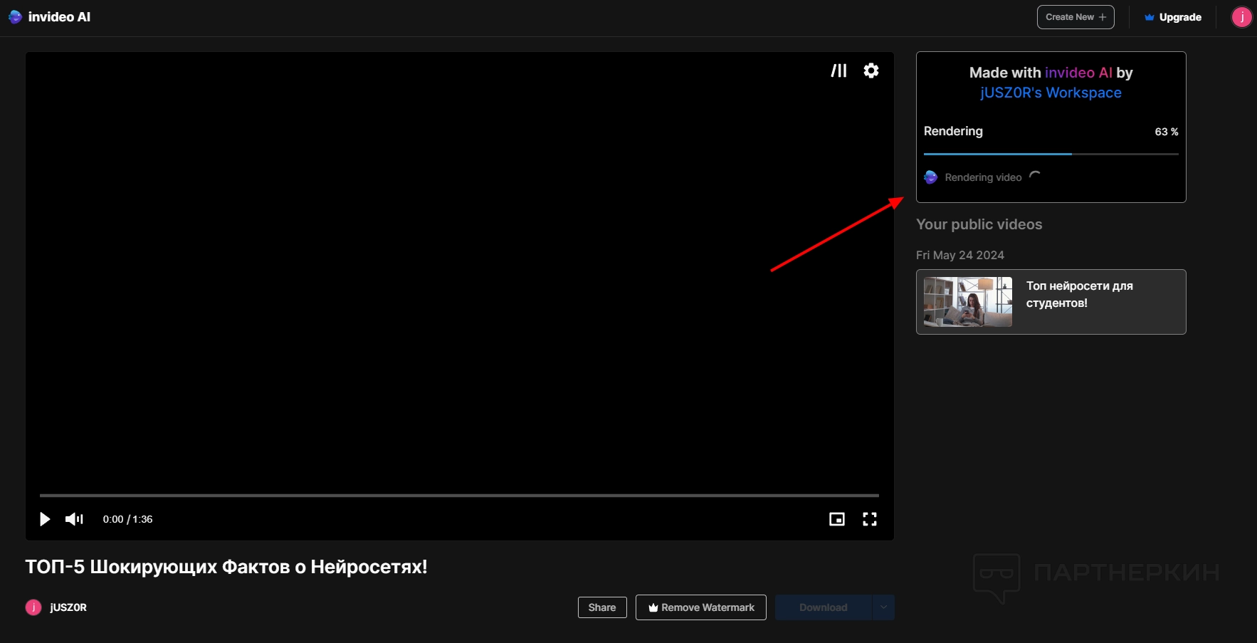Click the crown Upgrade button
The height and width of the screenshot is (643, 1257).
[x=1173, y=17]
